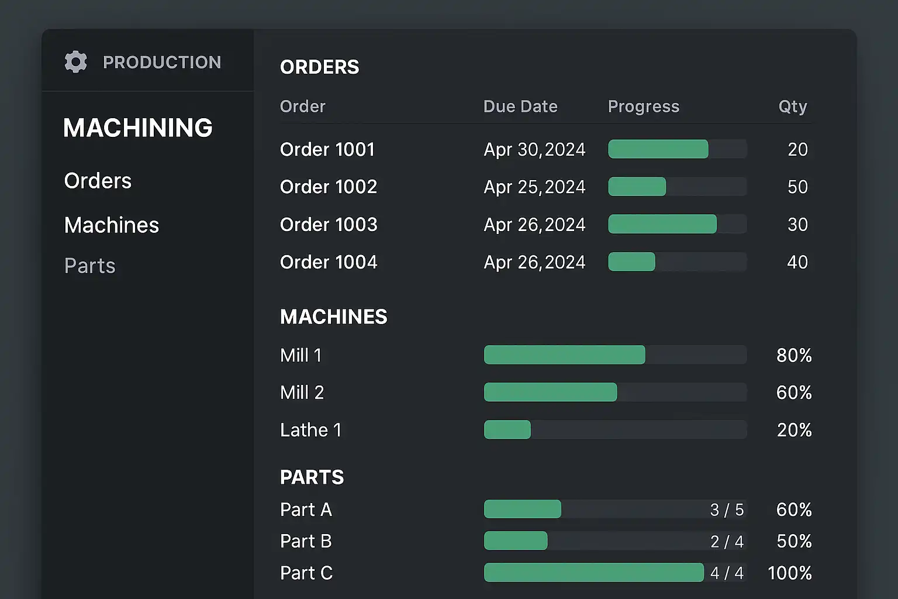Sort by the Due Date column header

point(520,106)
